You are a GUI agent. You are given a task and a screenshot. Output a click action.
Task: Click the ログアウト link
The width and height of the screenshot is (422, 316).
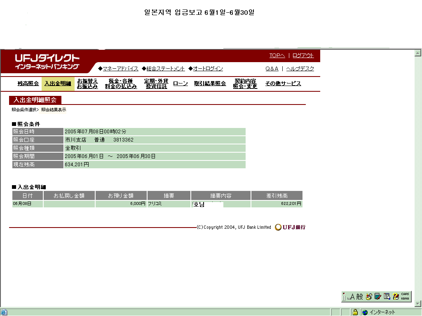(x=303, y=56)
